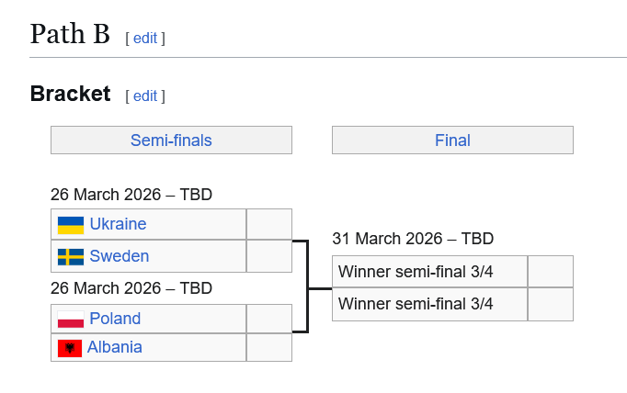The width and height of the screenshot is (627, 393).
Task: Click the Poland flag icon
Action: (x=71, y=320)
